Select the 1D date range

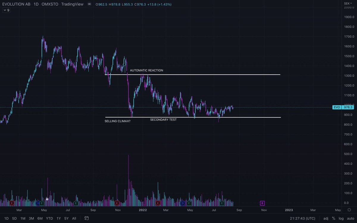pos(6,218)
